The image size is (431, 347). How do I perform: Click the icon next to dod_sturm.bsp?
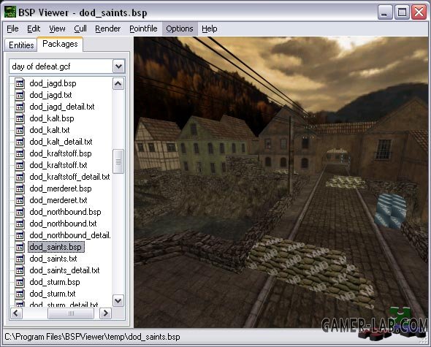coord(20,283)
